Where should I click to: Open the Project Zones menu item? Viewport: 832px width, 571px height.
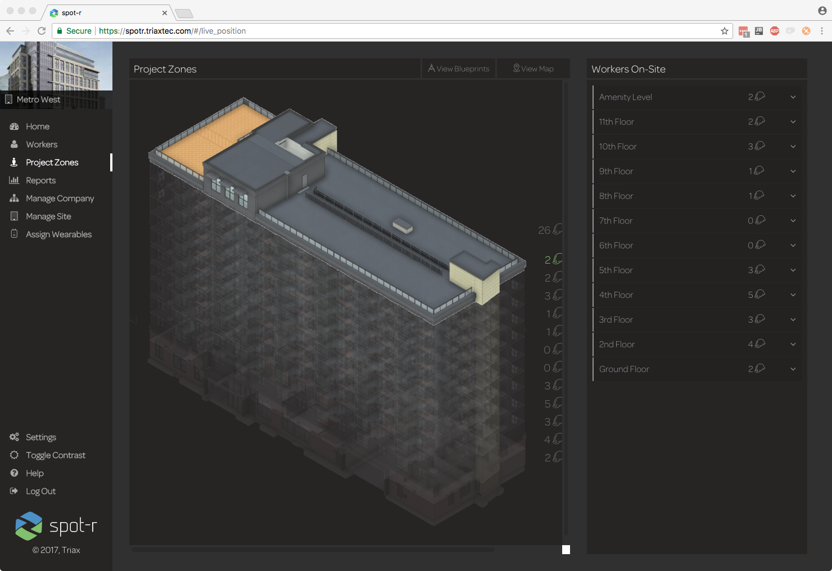(x=52, y=162)
